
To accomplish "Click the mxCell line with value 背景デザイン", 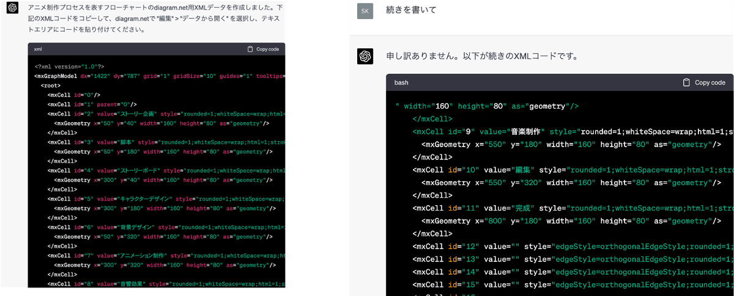I will [166, 227].
